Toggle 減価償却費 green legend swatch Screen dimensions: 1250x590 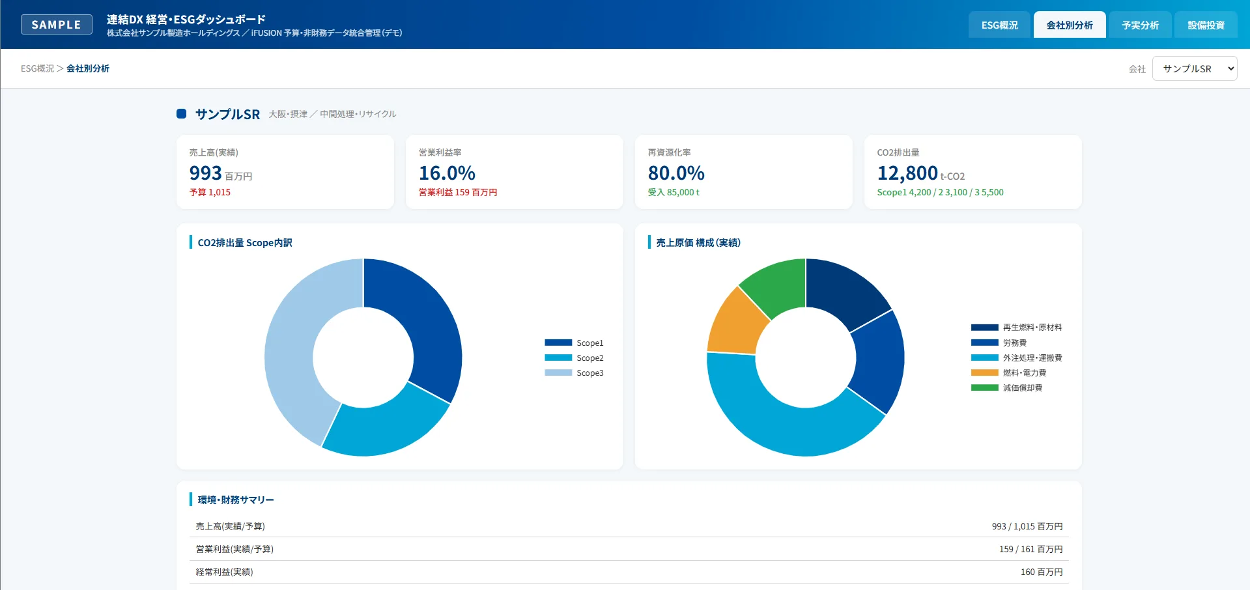click(x=984, y=387)
